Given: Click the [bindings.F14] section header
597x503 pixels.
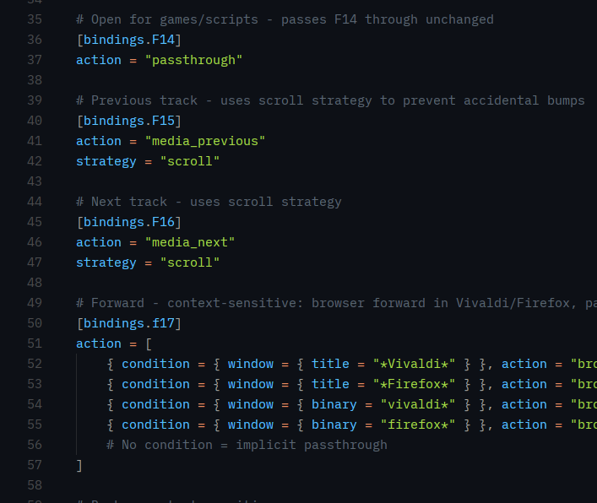Looking at the screenshot, I should [x=128, y=40].
